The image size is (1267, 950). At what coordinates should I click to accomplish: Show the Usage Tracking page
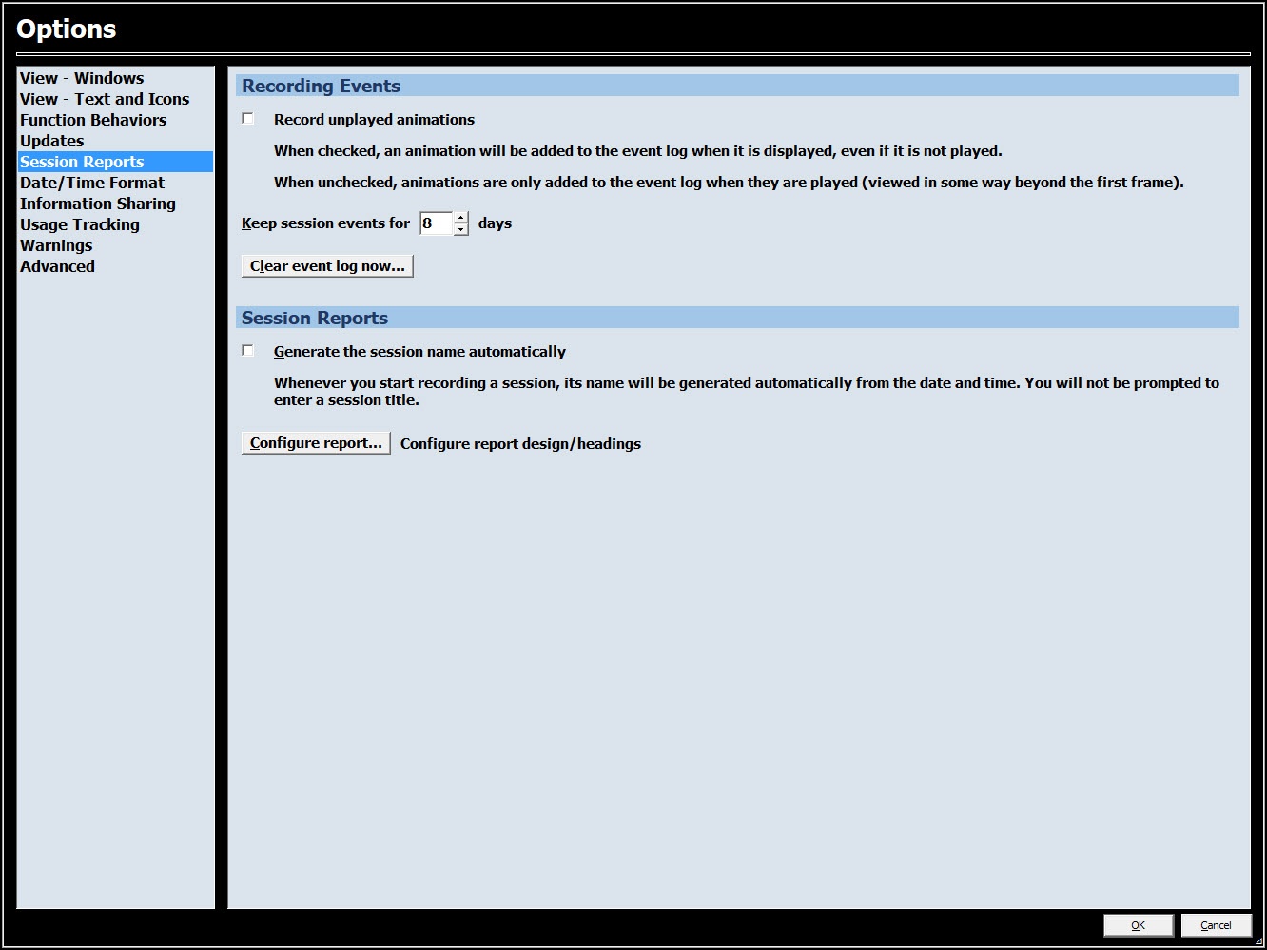point(80,224)
